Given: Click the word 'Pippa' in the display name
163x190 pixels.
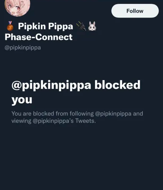Looking at the screenshot, I should coord(61,26).
